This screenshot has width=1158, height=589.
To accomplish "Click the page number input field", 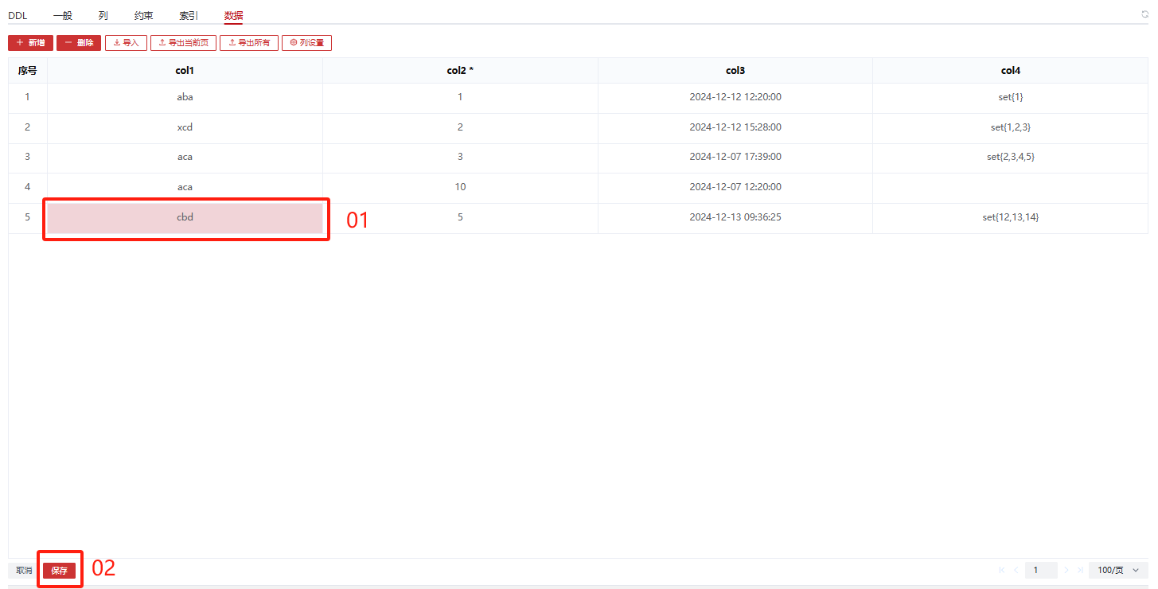I will coord(1040,570).
